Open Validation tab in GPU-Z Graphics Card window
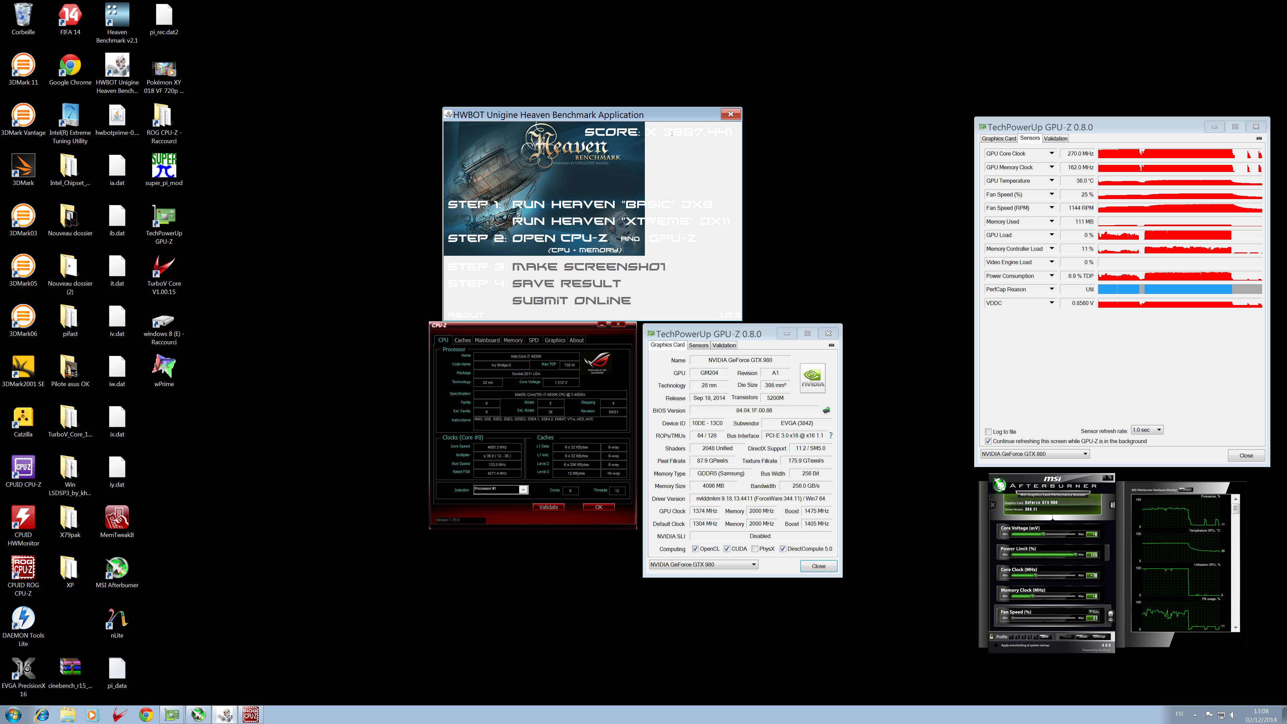Image resolution: width=1287 pixels, height=724 pixels. tap(724, 345)
